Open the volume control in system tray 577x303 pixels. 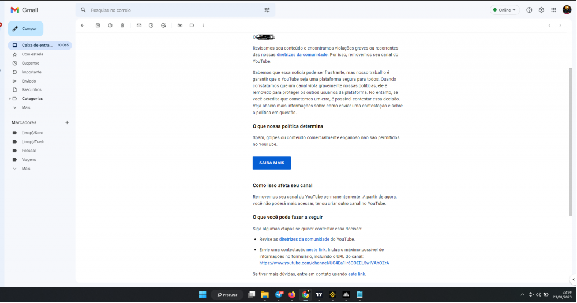538,294
